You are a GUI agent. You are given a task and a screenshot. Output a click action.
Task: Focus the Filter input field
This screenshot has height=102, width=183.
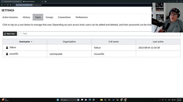[x=99, y=34]
